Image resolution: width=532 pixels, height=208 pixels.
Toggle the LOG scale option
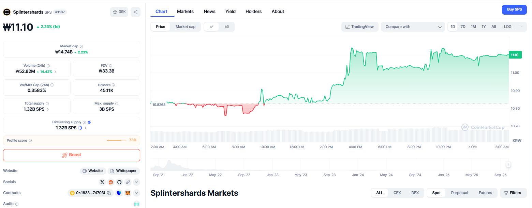(x=507, y=27)
